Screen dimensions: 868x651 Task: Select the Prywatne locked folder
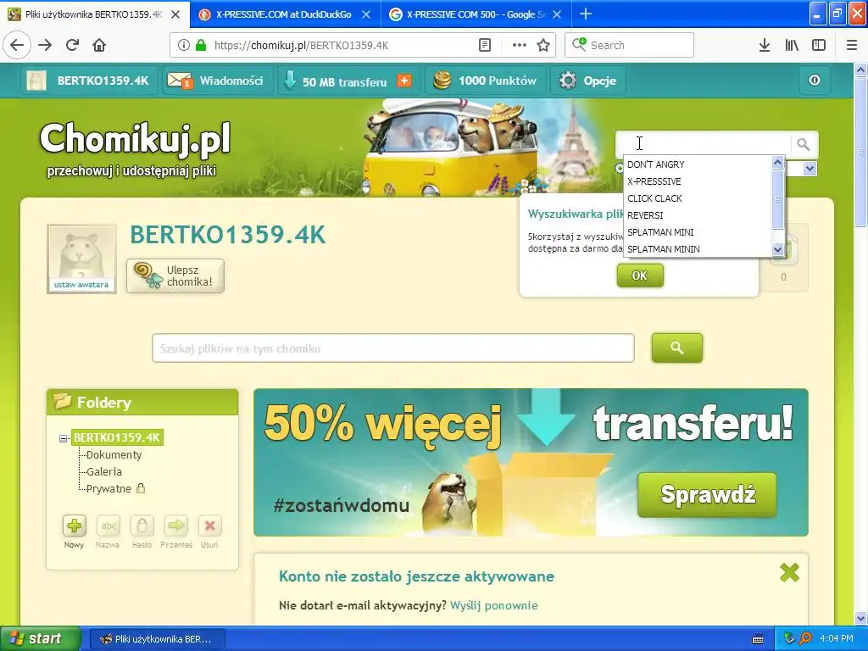pyautogui.click(x=108, y=489)
